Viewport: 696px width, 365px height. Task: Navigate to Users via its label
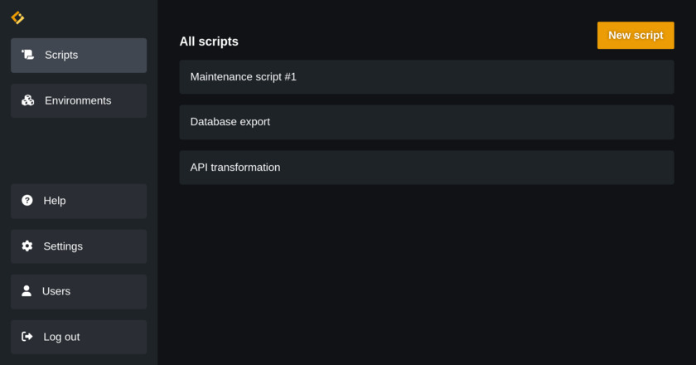point(56,291)
